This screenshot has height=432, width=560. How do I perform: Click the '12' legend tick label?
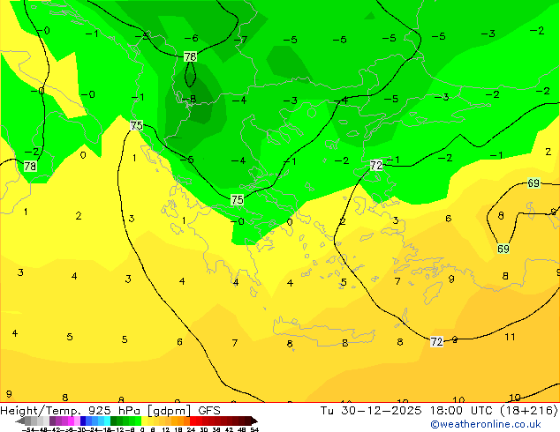pos(165,429)
